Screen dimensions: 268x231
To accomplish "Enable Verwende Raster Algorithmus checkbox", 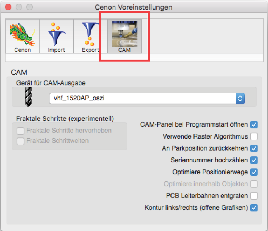I will [254, 137].
